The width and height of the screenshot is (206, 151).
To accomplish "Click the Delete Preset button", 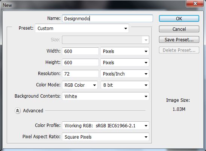I will point(179,50).
